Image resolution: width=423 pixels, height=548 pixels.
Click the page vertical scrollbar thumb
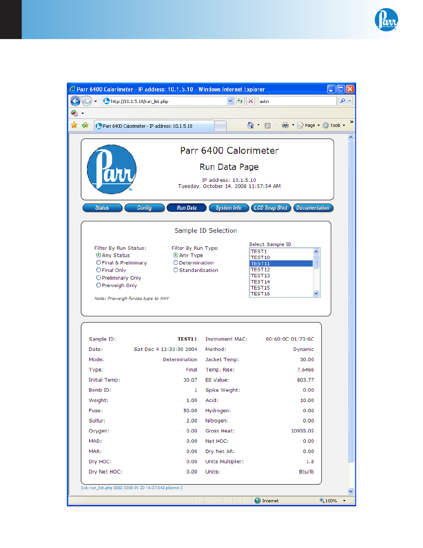click(351, 302)
